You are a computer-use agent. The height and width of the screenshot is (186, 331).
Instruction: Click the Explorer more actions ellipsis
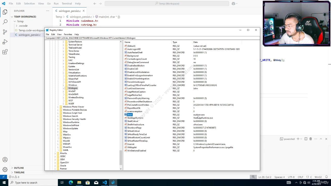[48, 11]
